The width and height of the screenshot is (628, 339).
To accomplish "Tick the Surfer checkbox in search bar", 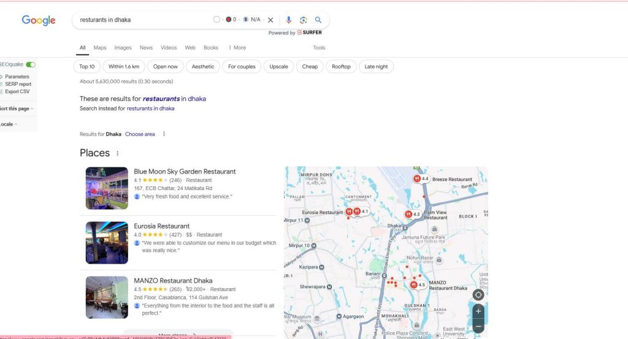I will tap(216, 19).
